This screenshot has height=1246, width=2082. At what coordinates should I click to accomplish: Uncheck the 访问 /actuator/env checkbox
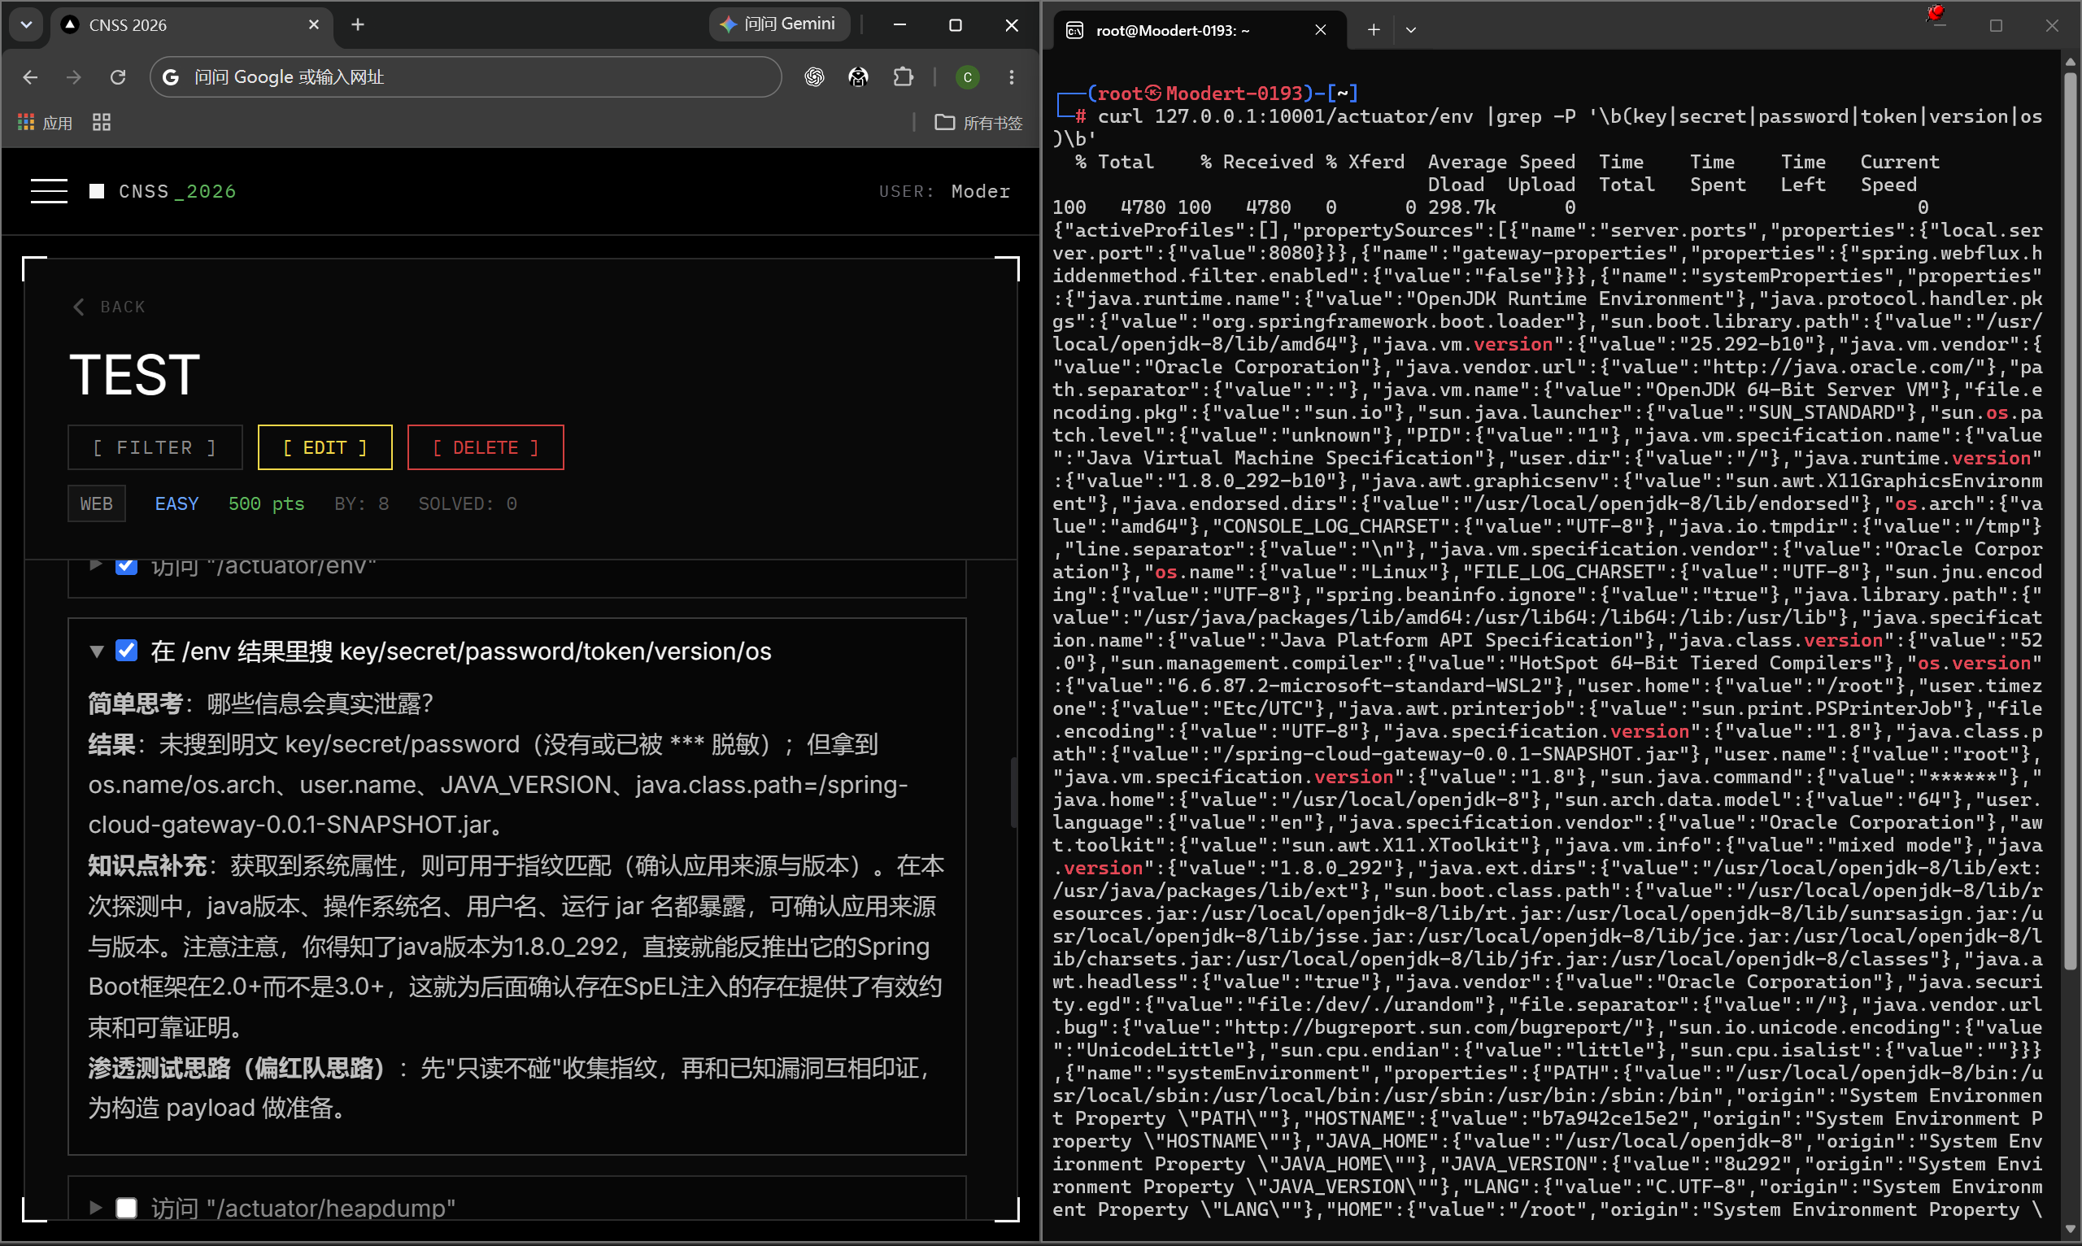pyautogui.click(x=126, y=565)
